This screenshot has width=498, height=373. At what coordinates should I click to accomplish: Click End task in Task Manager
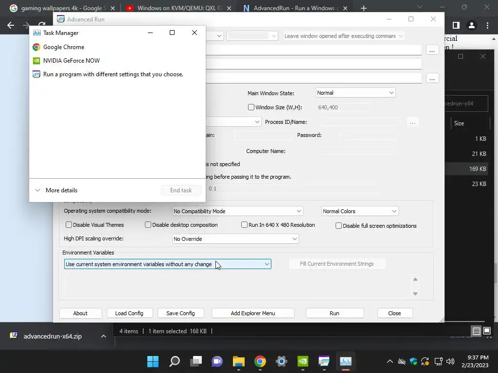click(x=181, y=190)
